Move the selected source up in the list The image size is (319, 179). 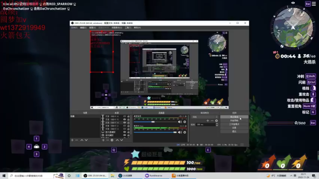pyautogui.click(x=117, y=140)
